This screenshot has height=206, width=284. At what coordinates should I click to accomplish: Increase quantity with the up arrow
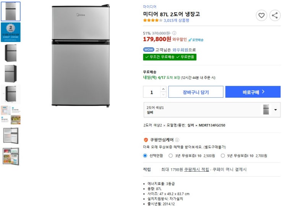click(x=163, y=89)
